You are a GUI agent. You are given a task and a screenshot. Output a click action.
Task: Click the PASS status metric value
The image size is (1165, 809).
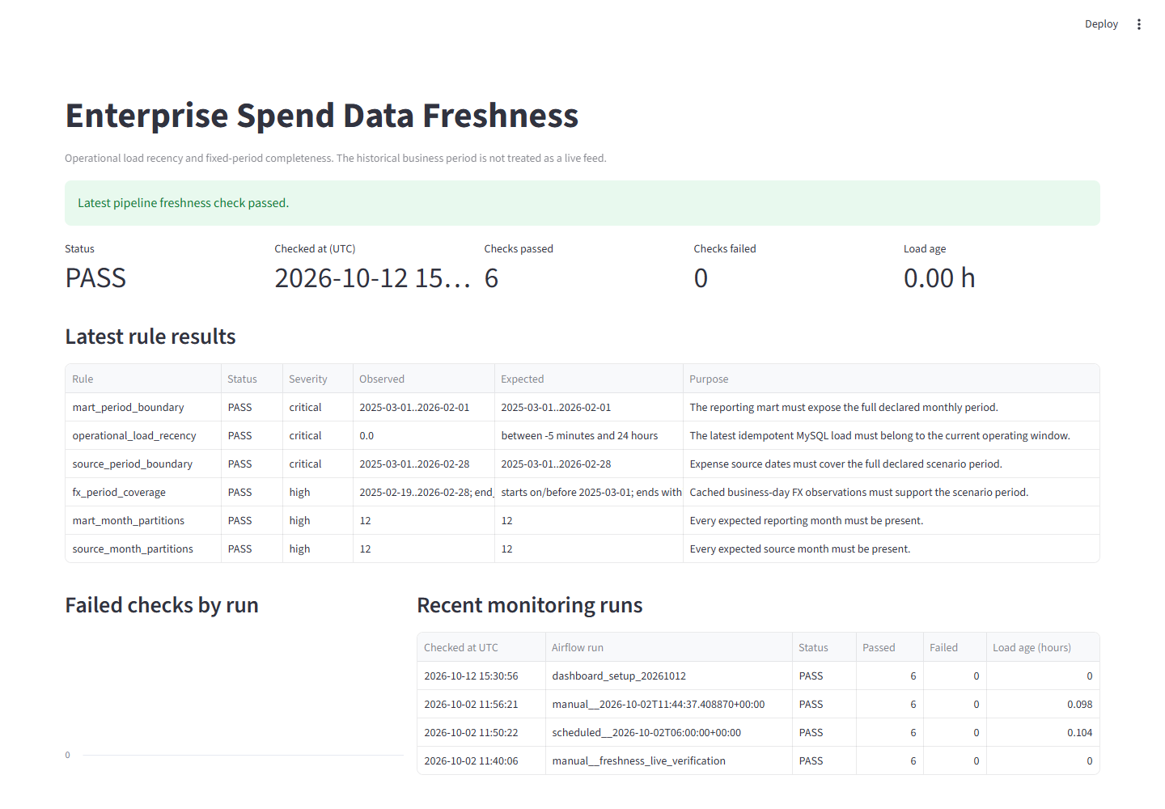pos(95,278)
